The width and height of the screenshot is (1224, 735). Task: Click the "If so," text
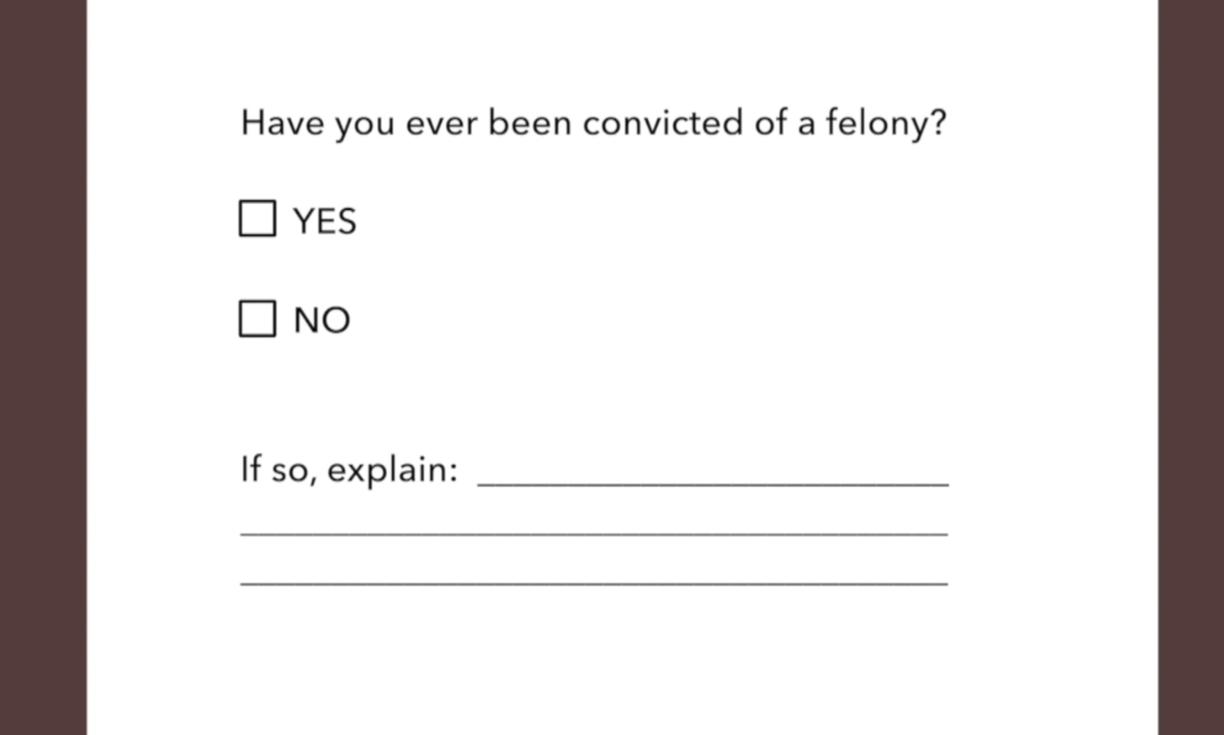[279, 469]
